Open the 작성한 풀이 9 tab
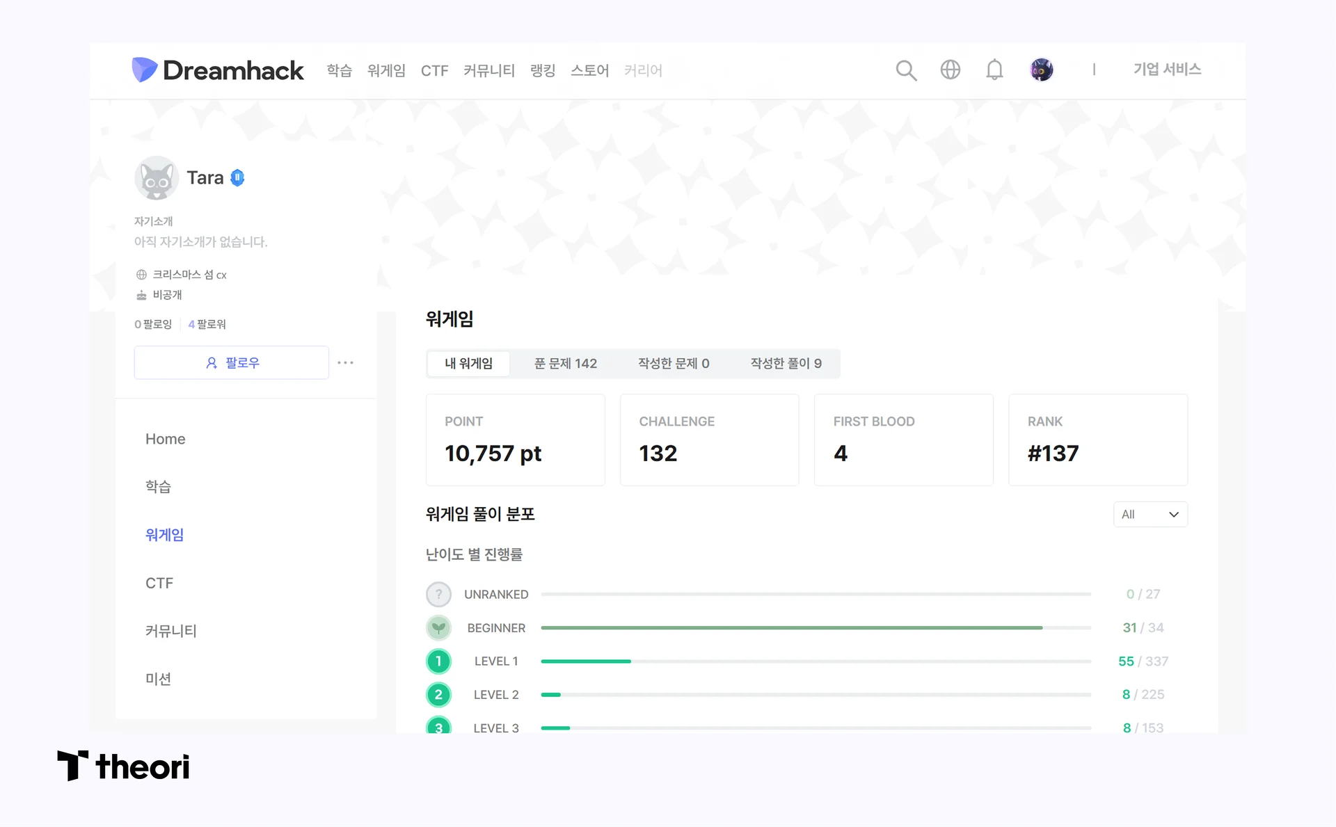Image resolution: width=1336 pixels, height=827 pixels. tap(785, 363)
